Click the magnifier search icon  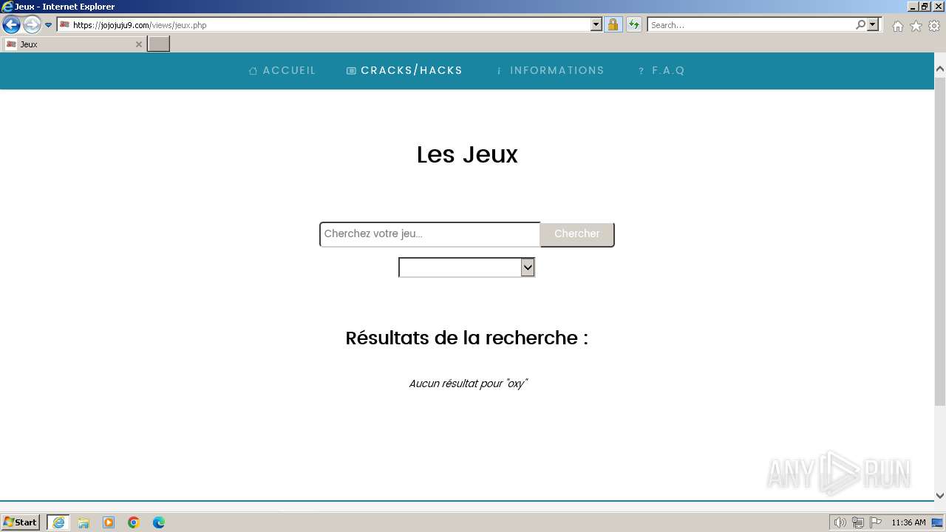tap(860, 25)
